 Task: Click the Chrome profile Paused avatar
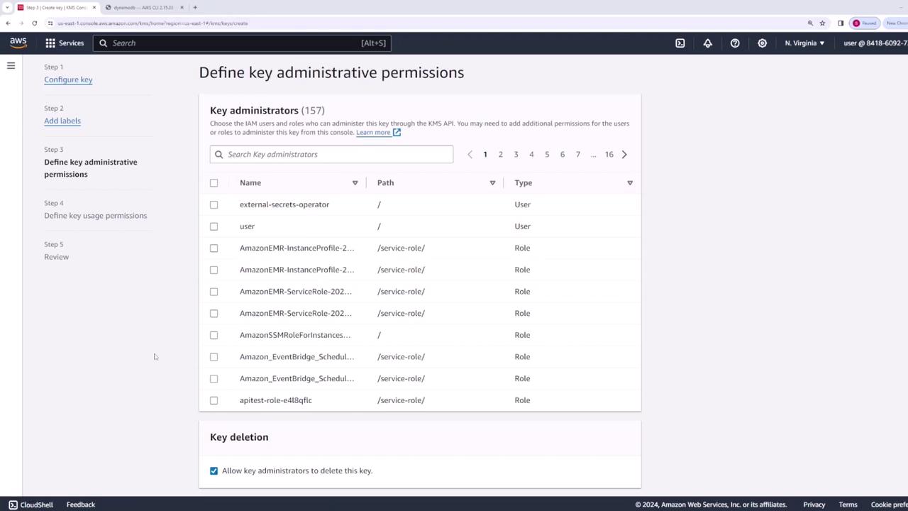coord(865,23)
